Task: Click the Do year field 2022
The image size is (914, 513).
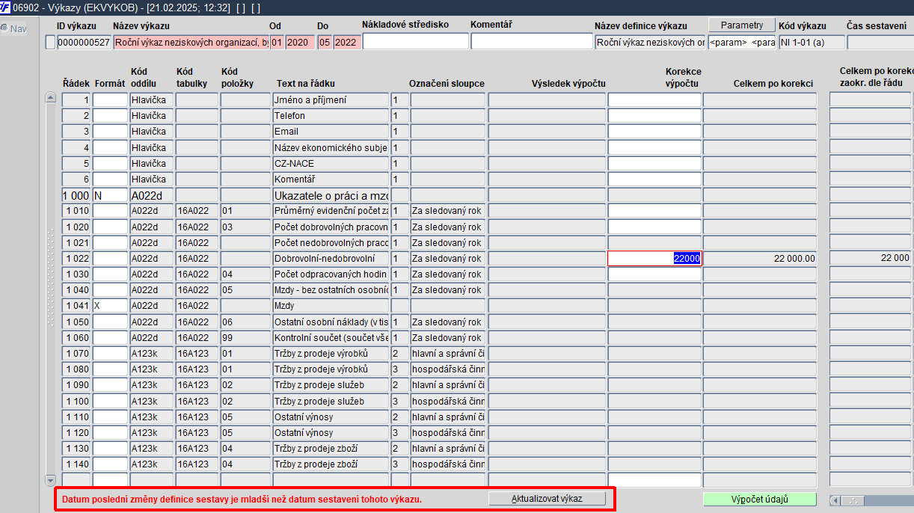Action: click(347, 43)
